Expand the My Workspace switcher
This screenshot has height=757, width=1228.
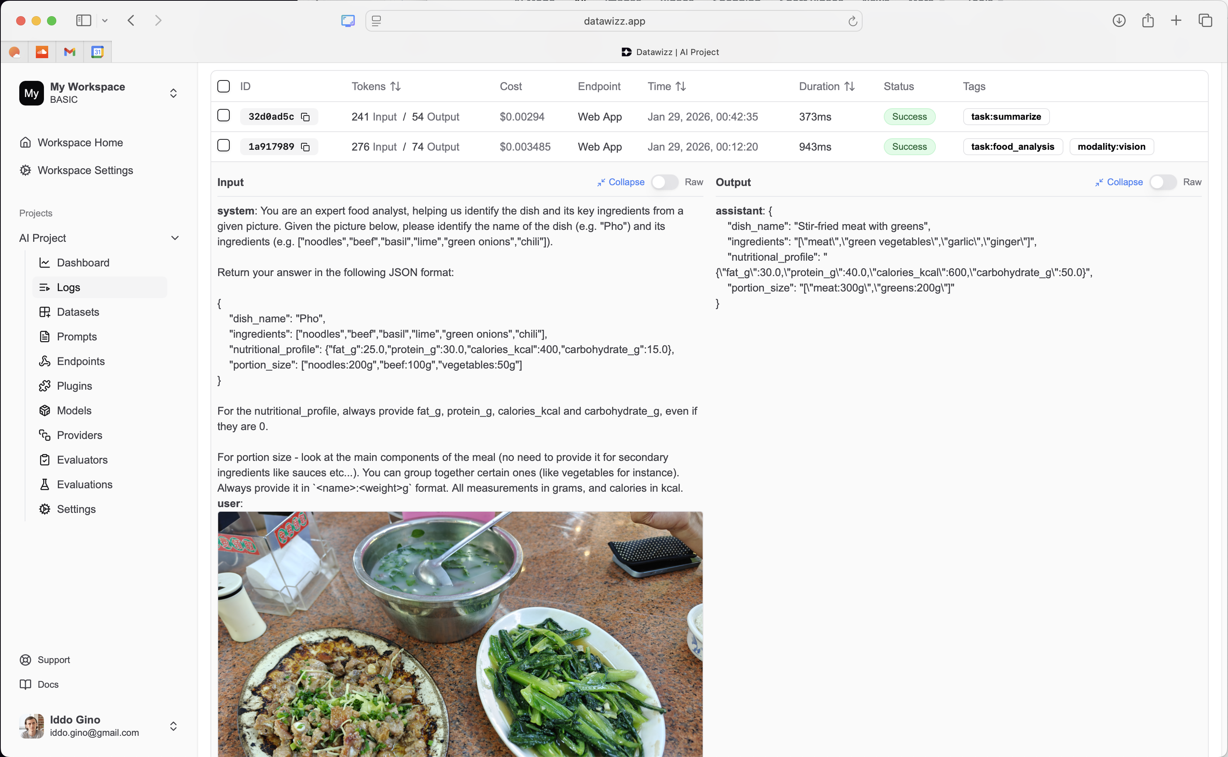pyautogui.click(x=173, y=93)
